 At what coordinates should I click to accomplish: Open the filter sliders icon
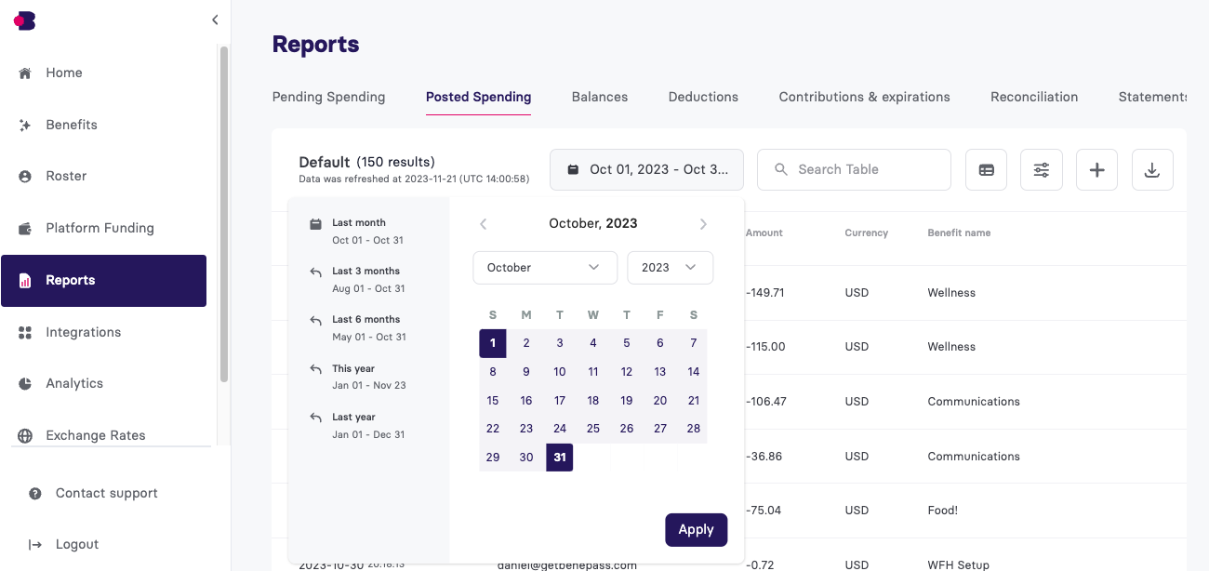point(1042,170)
